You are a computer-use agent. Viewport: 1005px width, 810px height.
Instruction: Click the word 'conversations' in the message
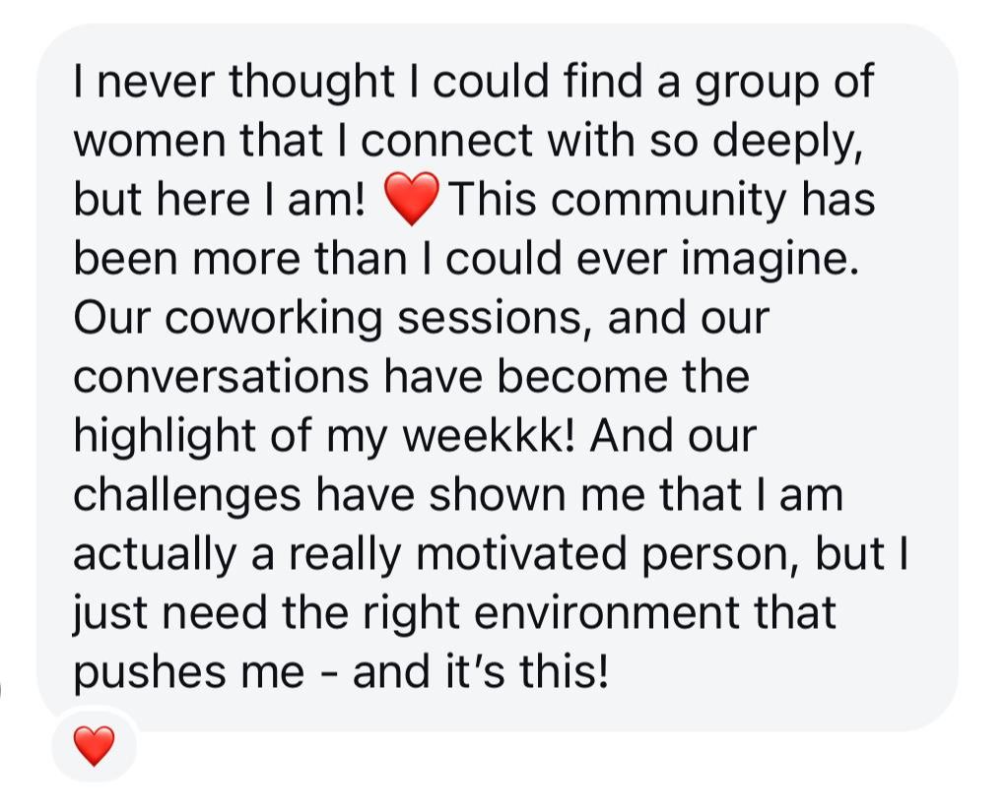[x=221, y=377]
